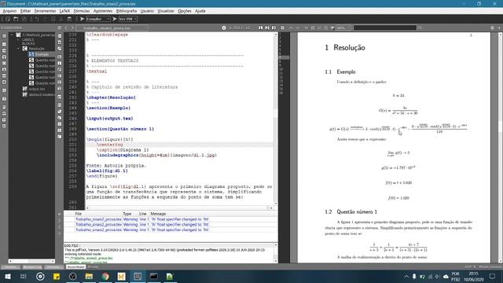The width and height of the screenshot is (503, 283).
Task: Open the sticky notes app in taskbar
Action: pos(57,276)
